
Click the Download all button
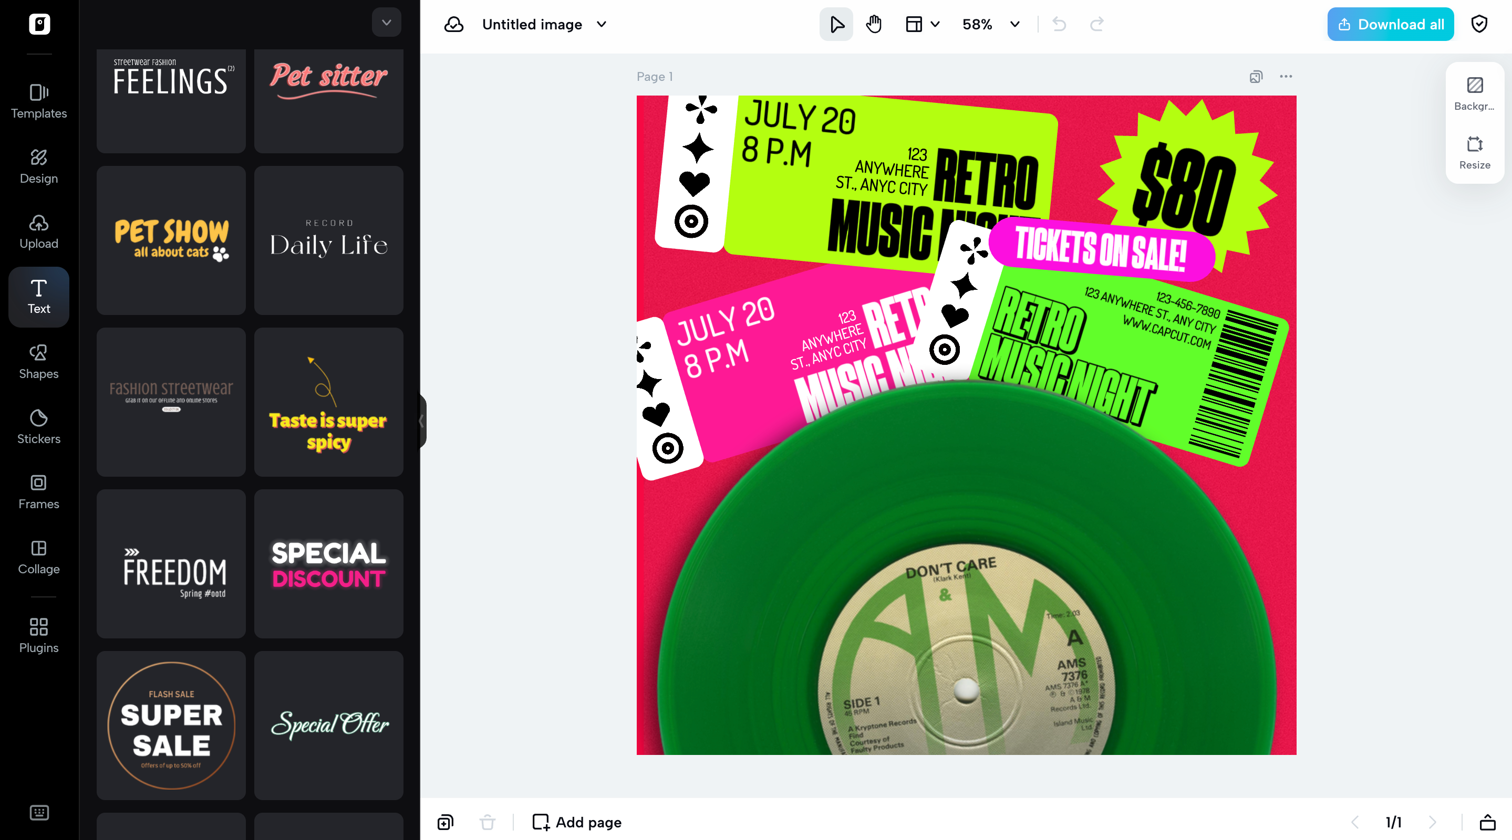click(1390, 24)
